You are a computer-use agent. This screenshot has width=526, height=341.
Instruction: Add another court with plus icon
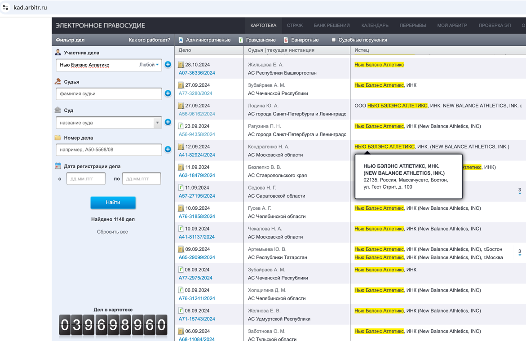coord(168,122)
